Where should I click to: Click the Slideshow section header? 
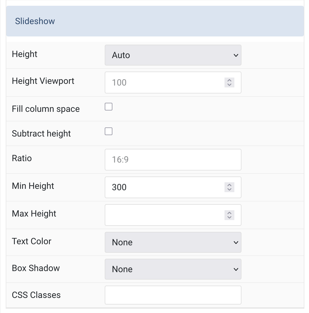(155, 21)
